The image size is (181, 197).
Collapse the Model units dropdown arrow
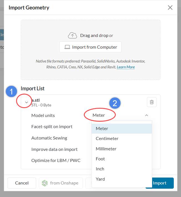147,115
